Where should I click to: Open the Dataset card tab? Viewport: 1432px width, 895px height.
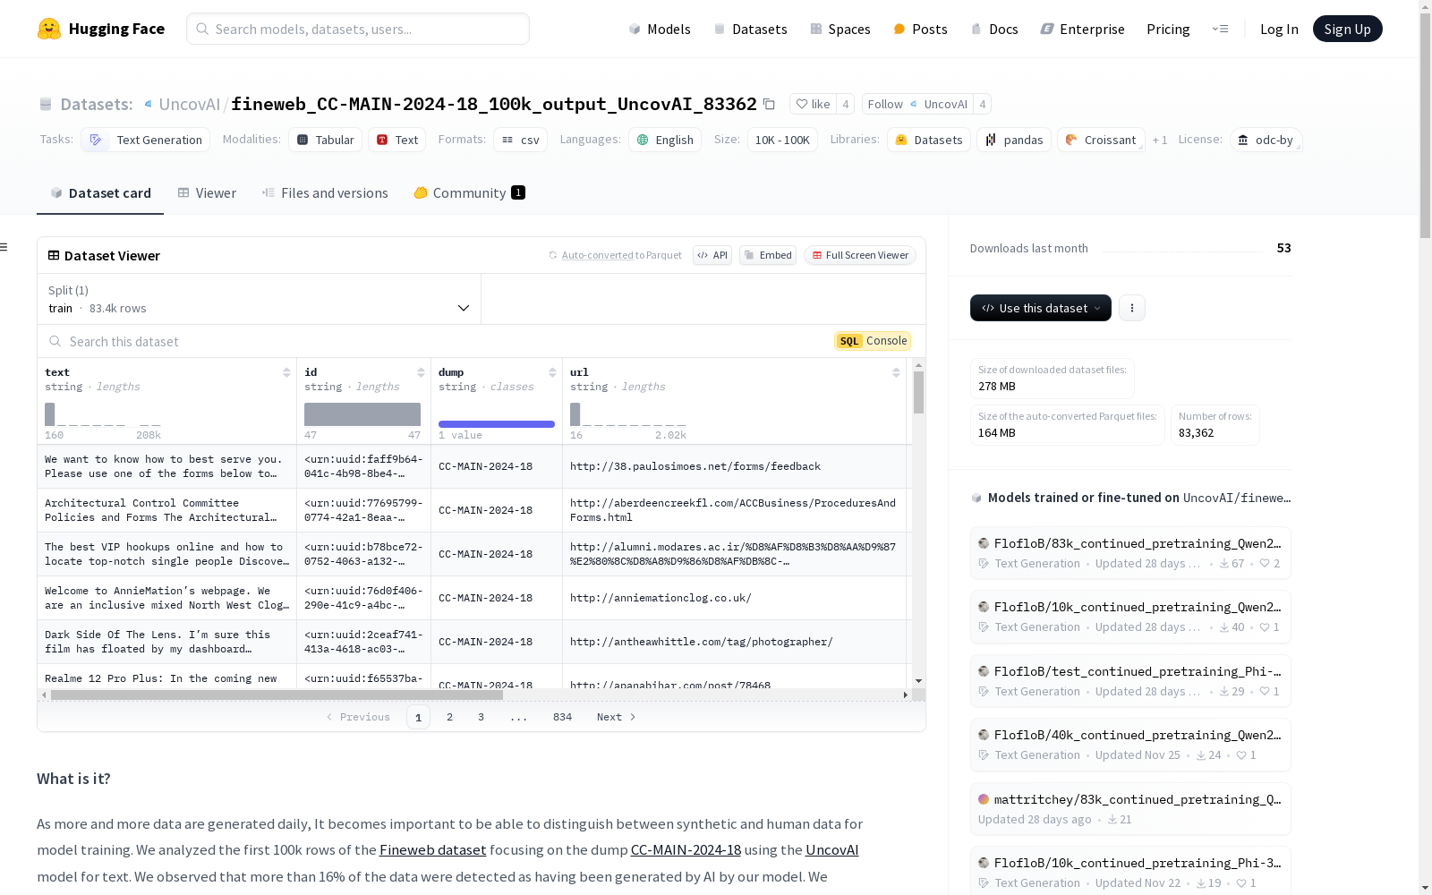[x=100, y=193]
